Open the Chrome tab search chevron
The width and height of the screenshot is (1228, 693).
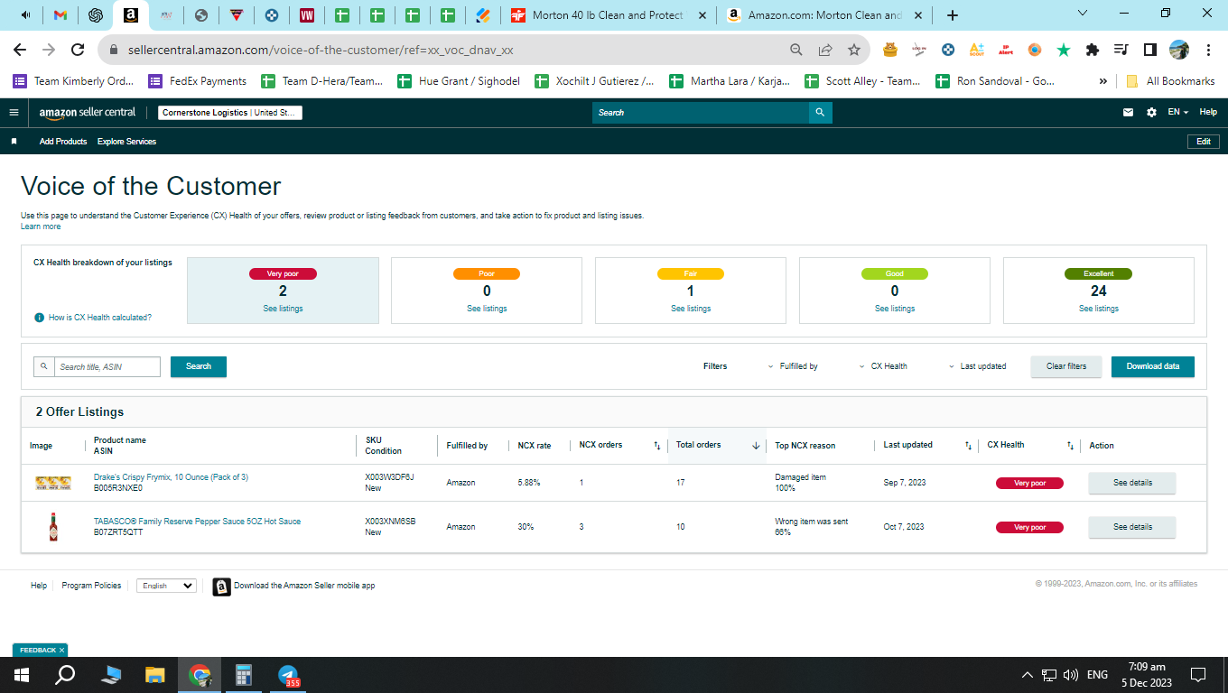tap(1084, 14)
